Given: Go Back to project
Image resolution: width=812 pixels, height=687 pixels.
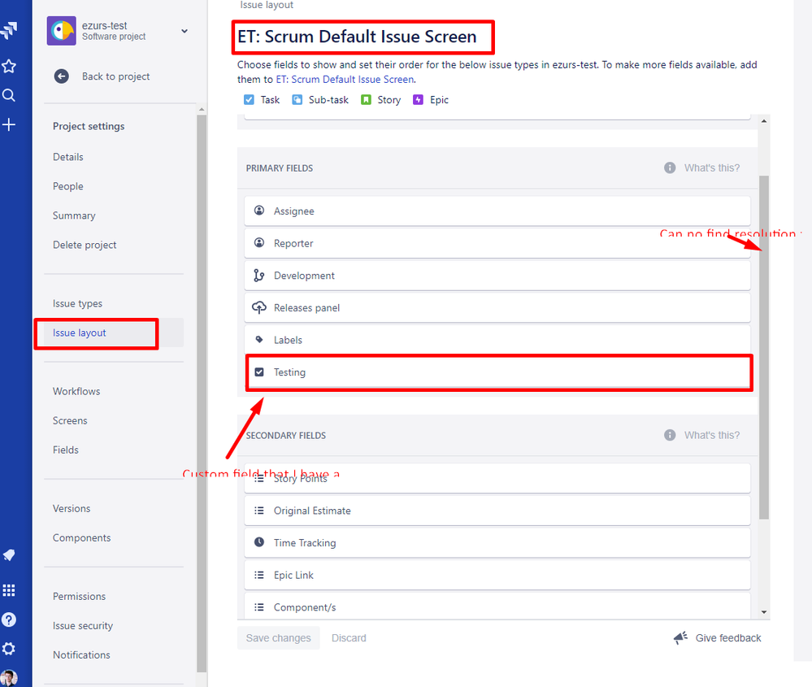Looking at the screenshot, I should point(115,76).
